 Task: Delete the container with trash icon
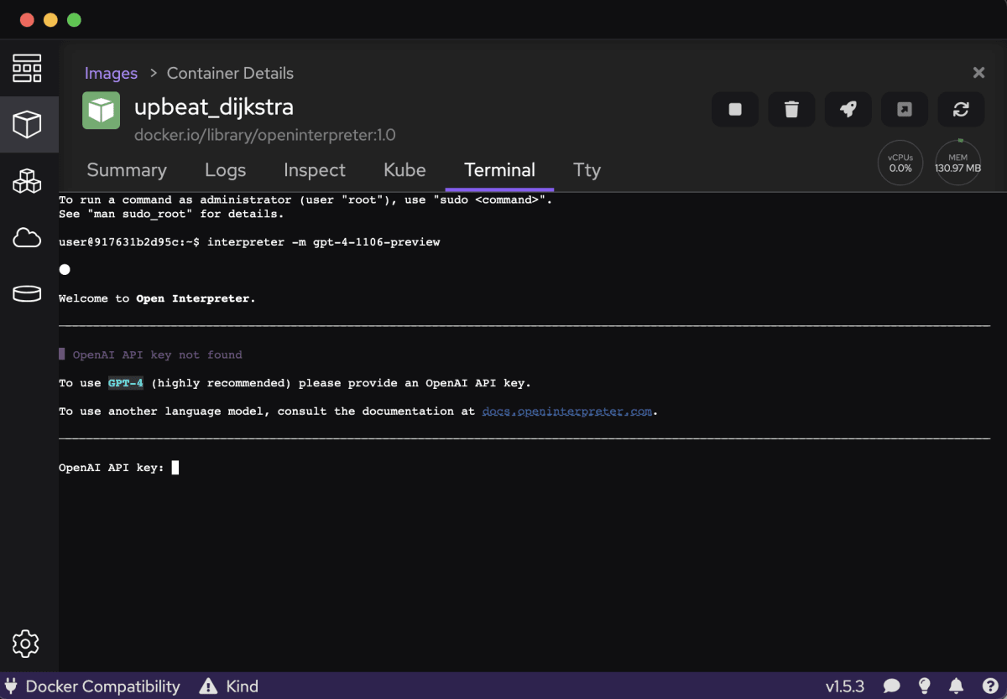click(x=791, y=109)
